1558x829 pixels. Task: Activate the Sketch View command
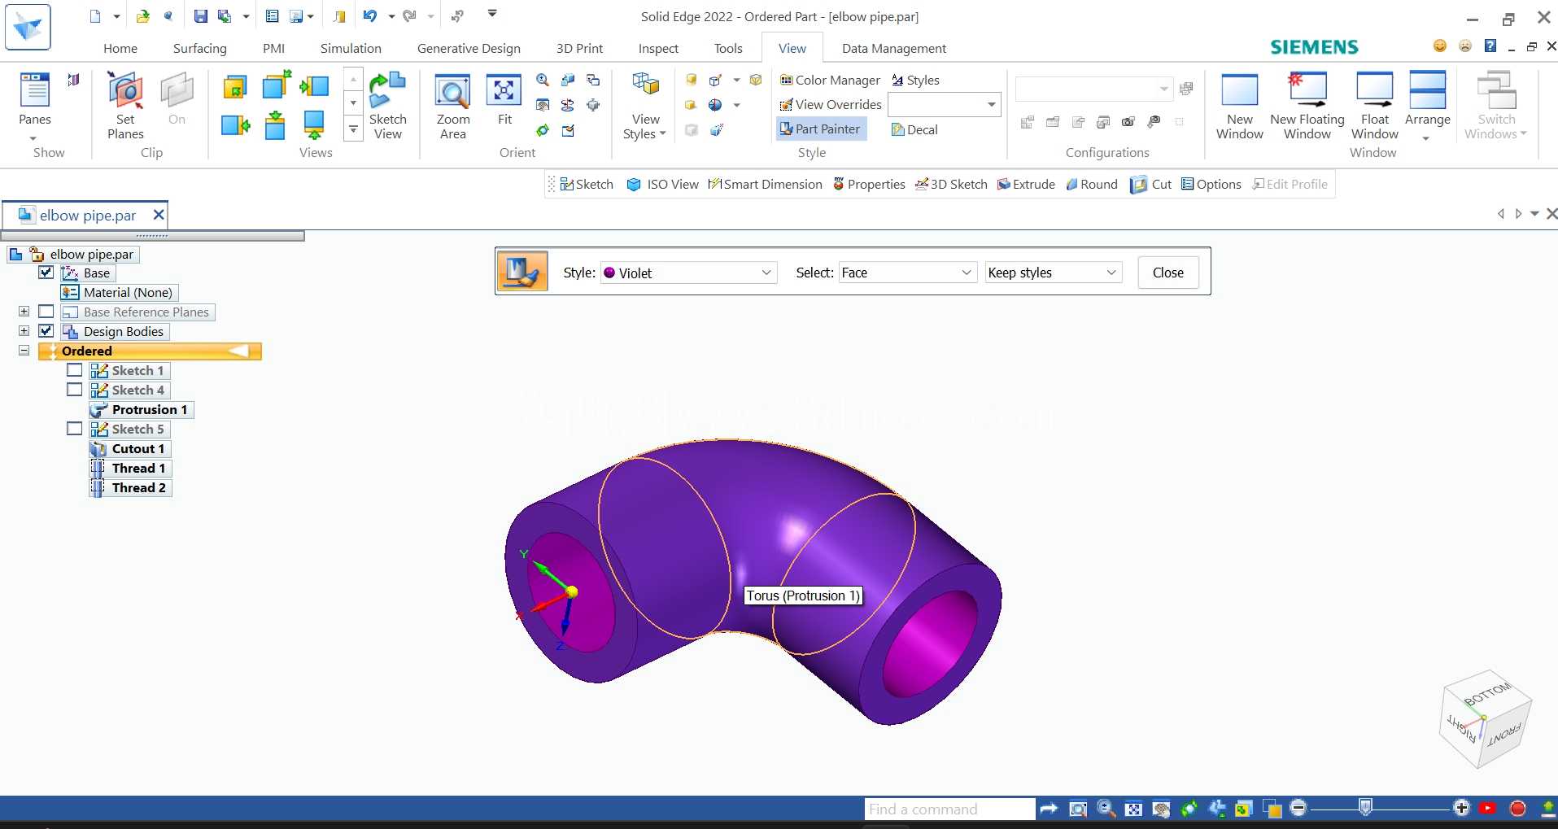pos(387,106)
